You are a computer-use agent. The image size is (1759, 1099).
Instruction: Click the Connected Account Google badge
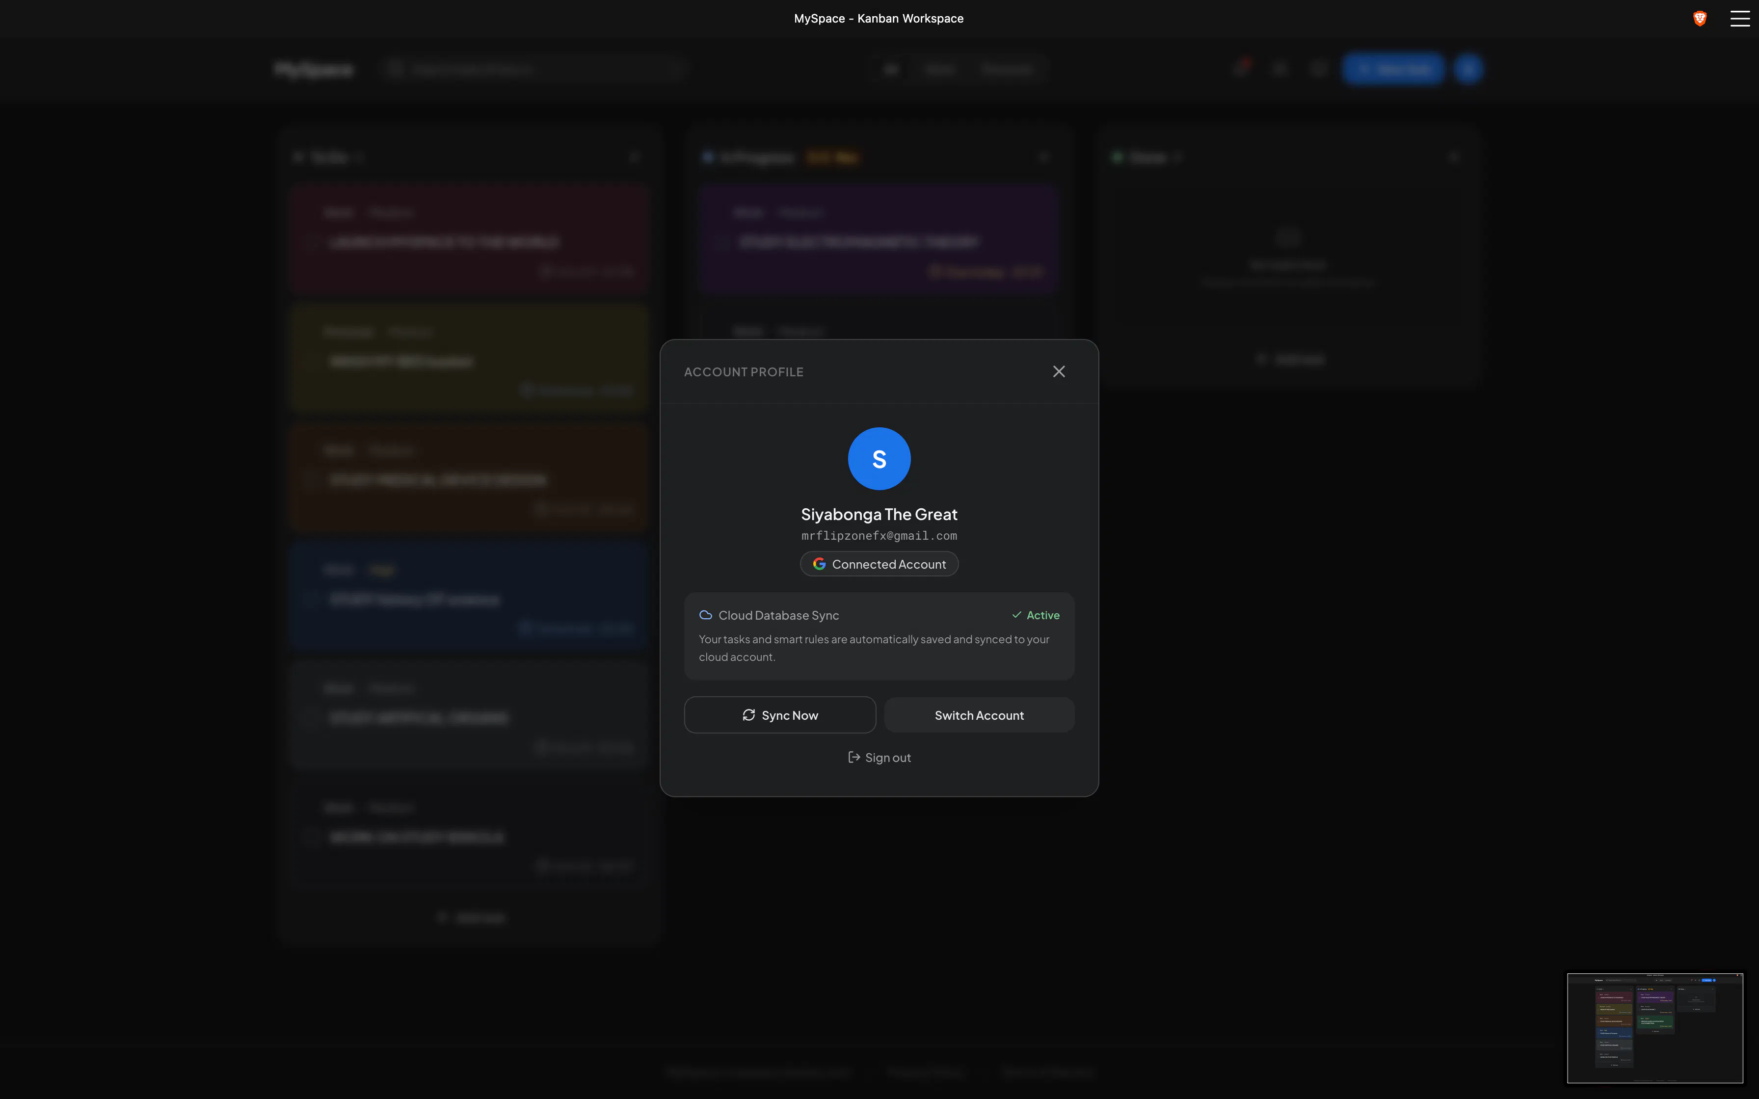[879, 564]
